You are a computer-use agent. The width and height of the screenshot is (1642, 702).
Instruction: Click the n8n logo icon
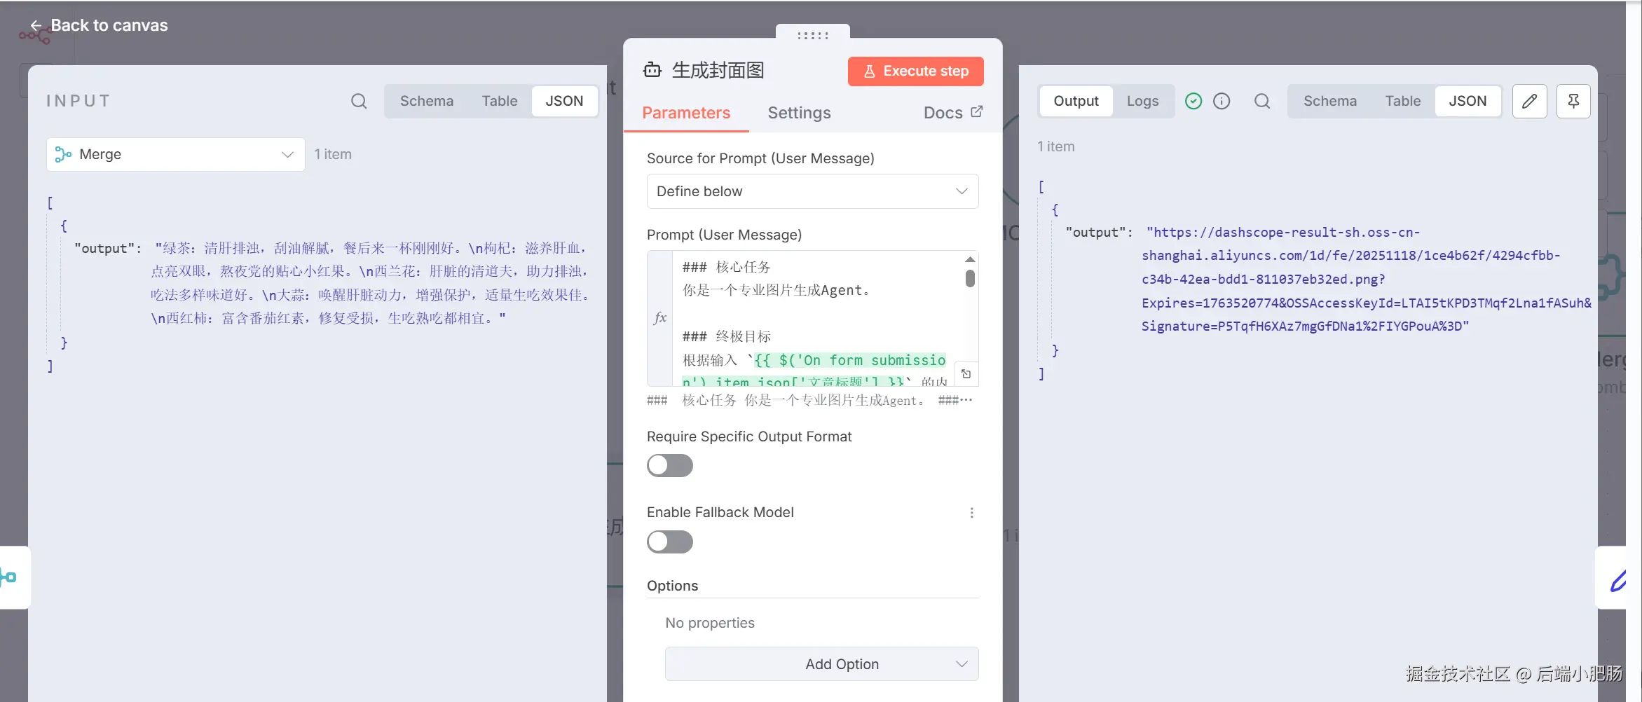click(x=34, y=34)
